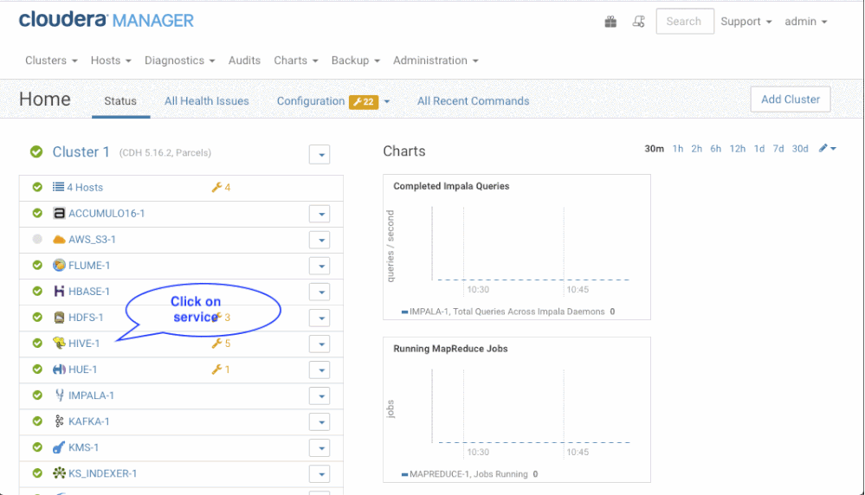
Task: Open ACCUMULO16-1 actions dropdown arrow
Action: pos(320,214)
